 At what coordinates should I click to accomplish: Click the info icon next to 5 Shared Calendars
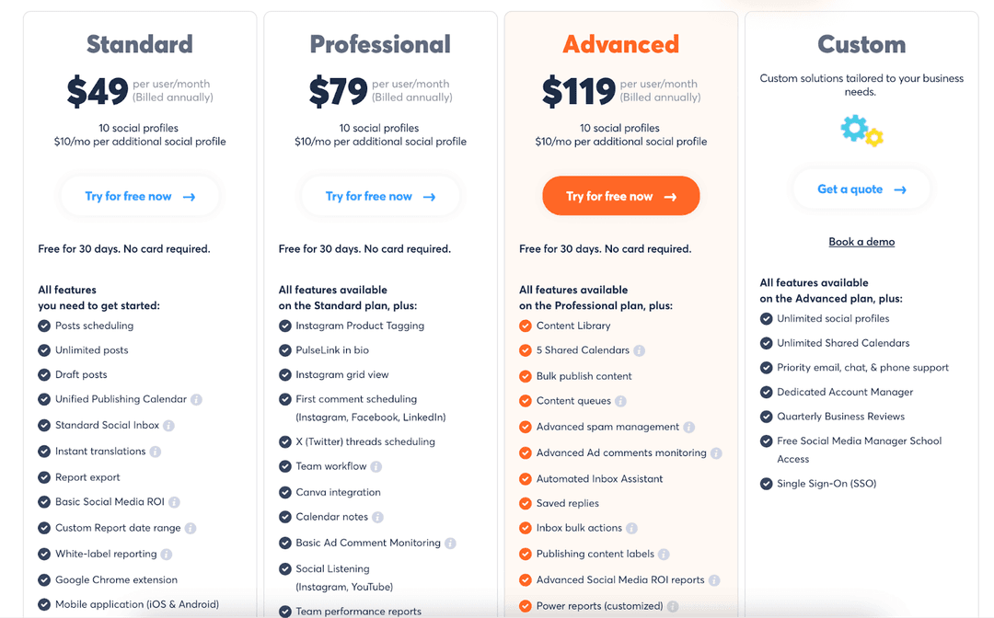(x=641, y=350)
